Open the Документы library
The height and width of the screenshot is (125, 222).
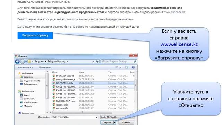[x=28, y=99]
